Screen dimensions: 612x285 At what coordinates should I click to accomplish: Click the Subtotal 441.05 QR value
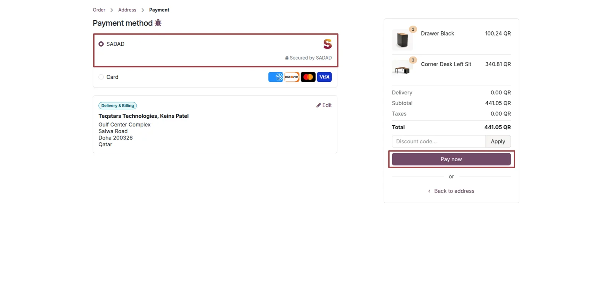(x=498, y=103)
